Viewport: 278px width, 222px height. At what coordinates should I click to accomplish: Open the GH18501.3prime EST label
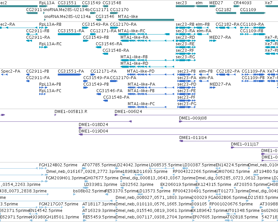click(62, 217)
